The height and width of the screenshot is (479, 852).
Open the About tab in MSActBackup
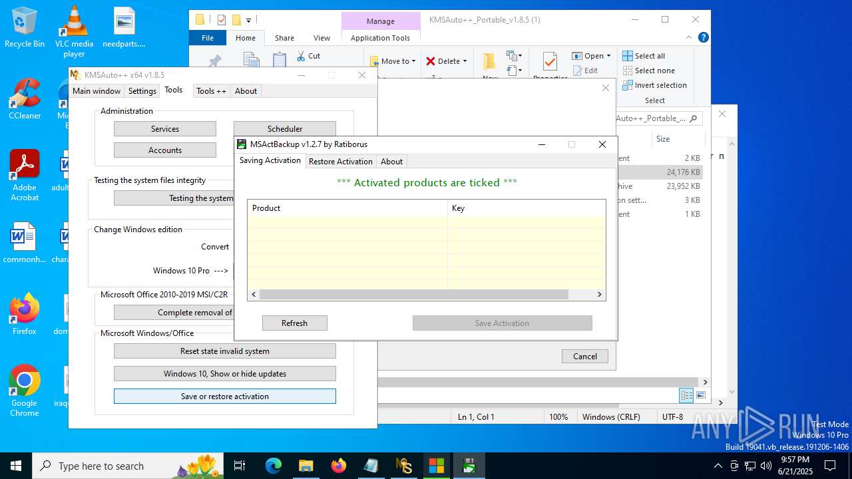click(391, 162)
